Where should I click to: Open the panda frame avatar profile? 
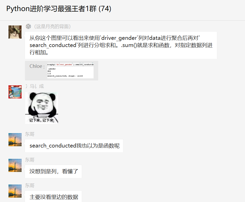pos(15,92)
